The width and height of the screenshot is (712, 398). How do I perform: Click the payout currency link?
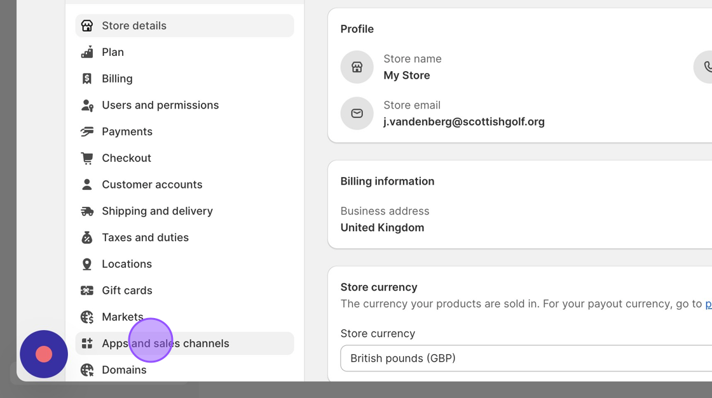click(708, 304)
